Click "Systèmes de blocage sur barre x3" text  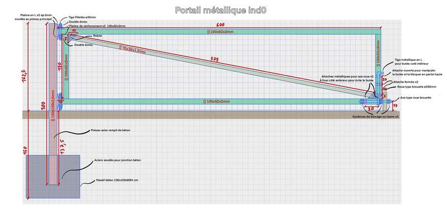375,117
